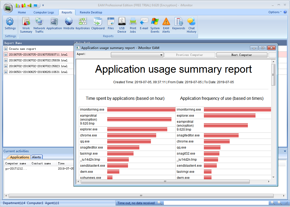Open the Settings gear in the ribbon
The image size is (290, 207).
coord(10,24)
